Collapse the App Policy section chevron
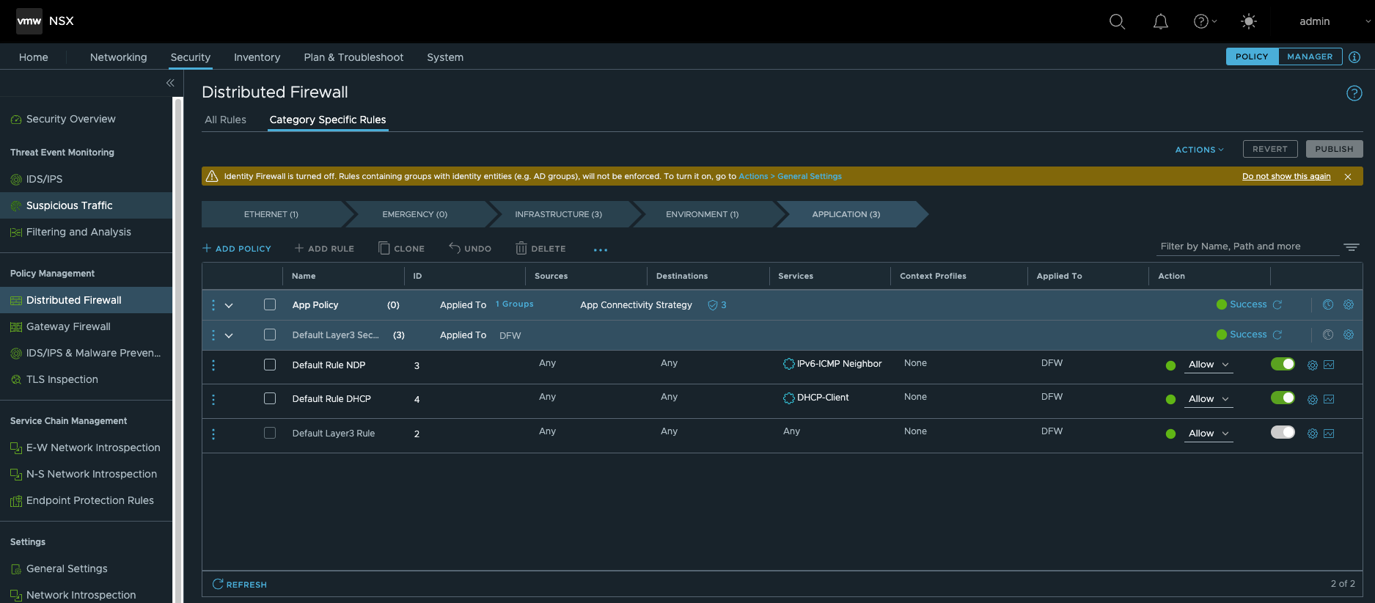This screenshot has height=603, width=1375. (229, 306)
